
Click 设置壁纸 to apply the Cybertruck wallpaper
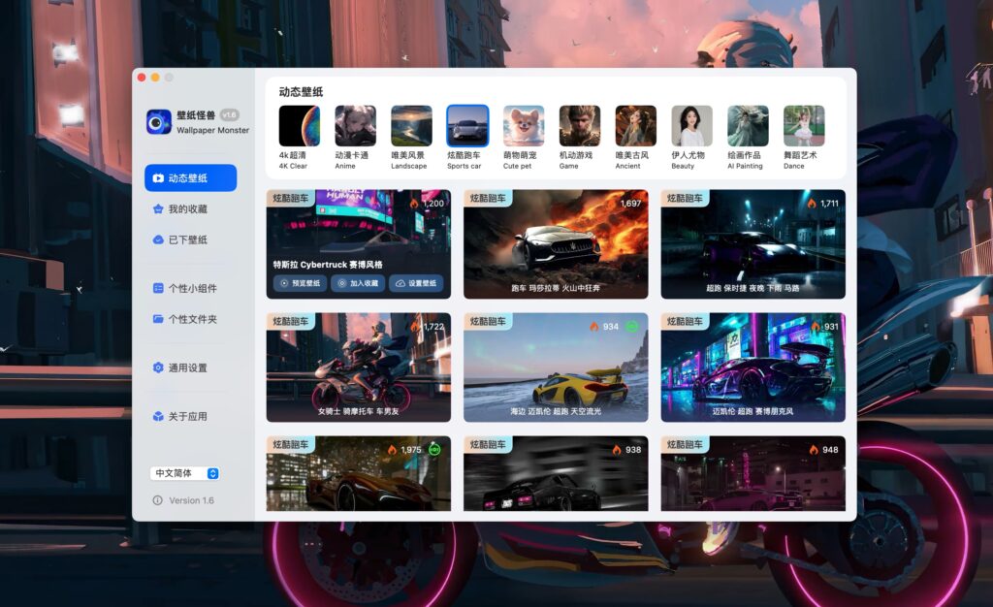(415, 283)
